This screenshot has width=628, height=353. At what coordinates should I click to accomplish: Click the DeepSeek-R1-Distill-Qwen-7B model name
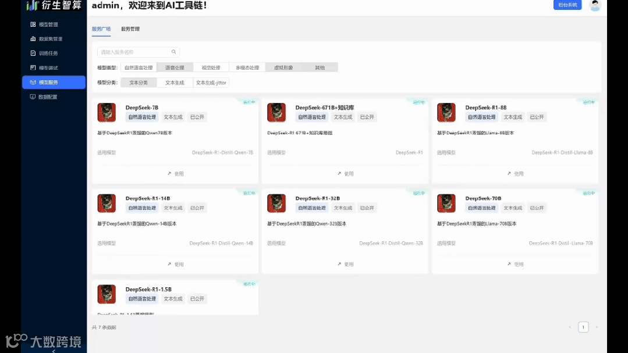coord(223,152)
